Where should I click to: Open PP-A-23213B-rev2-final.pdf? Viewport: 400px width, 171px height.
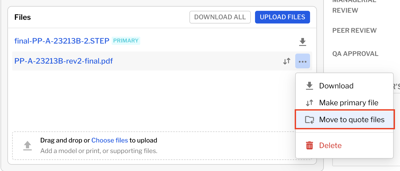point(63,61)
